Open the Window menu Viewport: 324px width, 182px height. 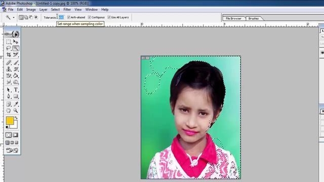tap(92, 10)
